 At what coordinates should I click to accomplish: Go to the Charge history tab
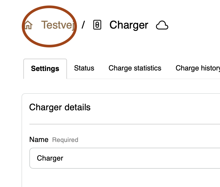197,68
